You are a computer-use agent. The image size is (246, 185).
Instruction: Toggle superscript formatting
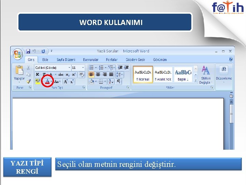[x=74, y=74]
